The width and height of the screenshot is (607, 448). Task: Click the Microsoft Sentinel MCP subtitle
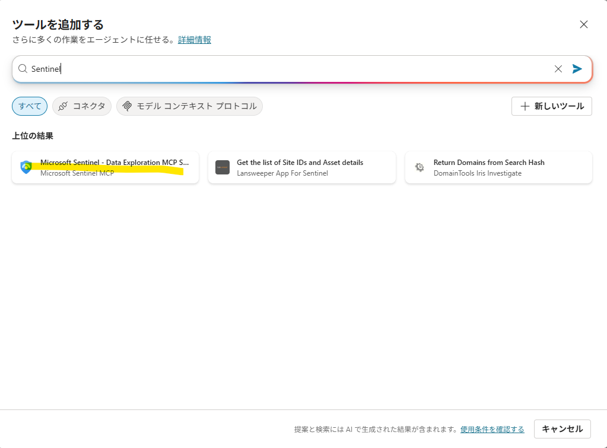click(77, 173)
